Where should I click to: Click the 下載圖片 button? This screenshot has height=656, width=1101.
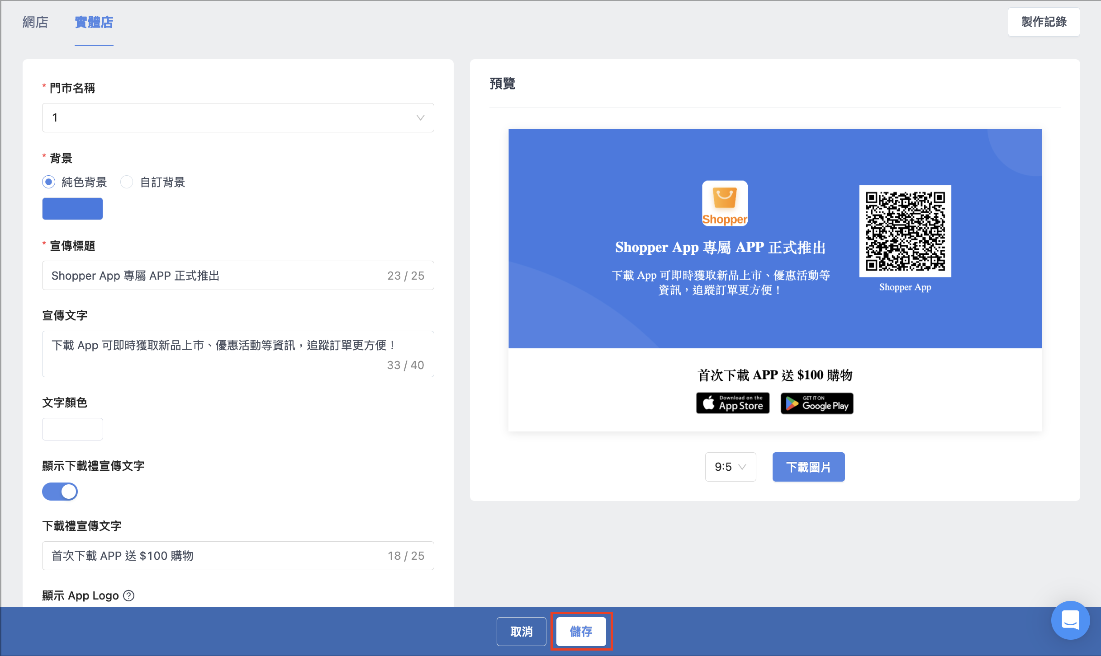pos(808,467)
